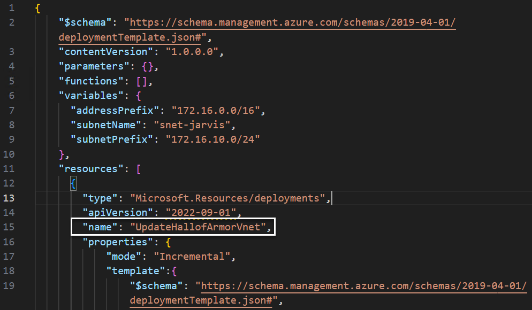This screenshot has width=532, height=310.
Task: Click the "UpdateHallofArmorVnet" value
Action: point(198,227)
